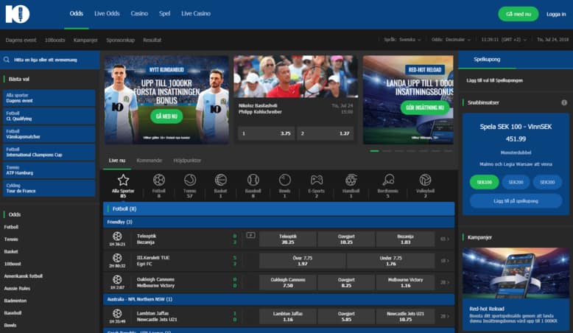Expand more markets for Oakleigh Cannons match

coord(445,282)
